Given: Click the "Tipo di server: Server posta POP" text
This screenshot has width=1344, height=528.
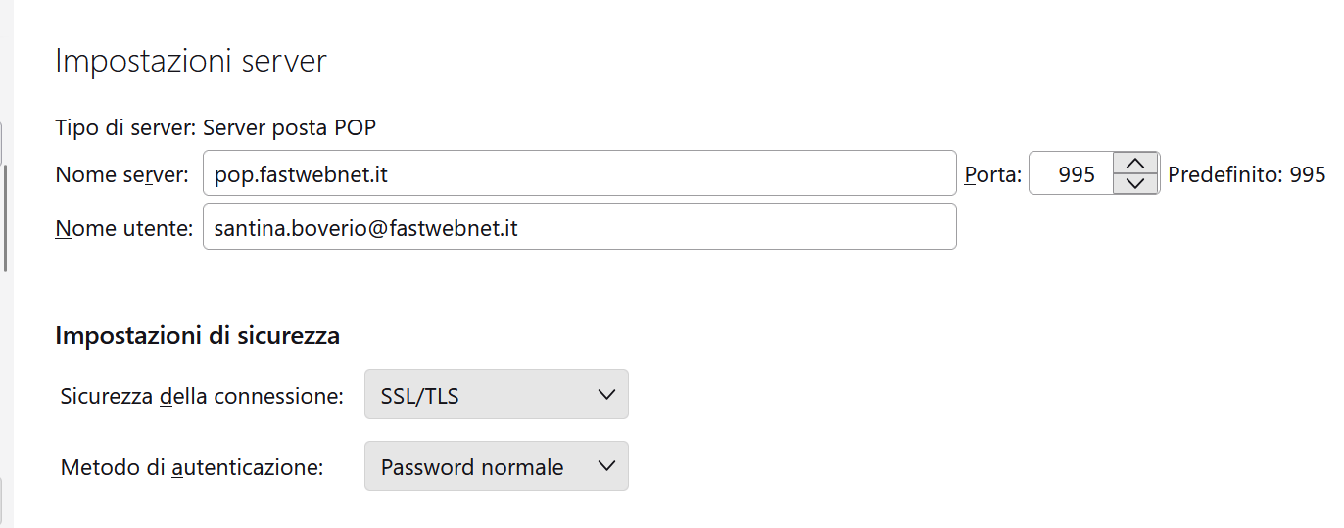Looking at the screenshot, I should coord(216,127).
